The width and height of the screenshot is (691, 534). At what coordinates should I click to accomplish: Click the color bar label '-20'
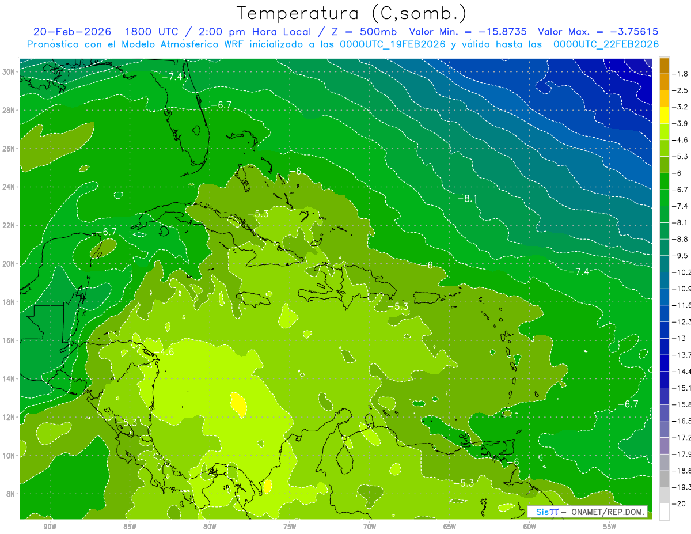coord(679,503)
